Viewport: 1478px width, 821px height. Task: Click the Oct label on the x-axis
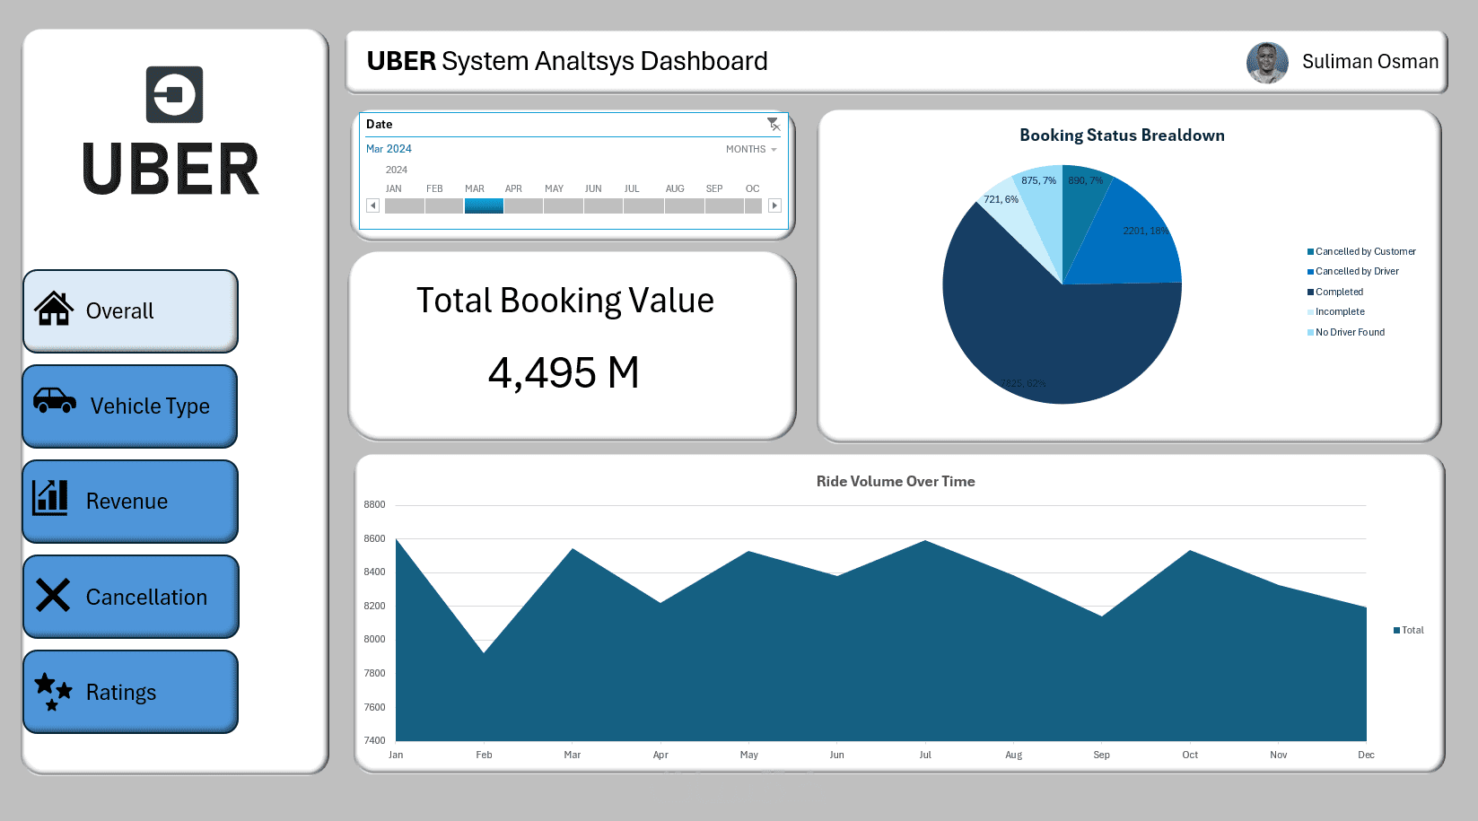coord(1190,755)
